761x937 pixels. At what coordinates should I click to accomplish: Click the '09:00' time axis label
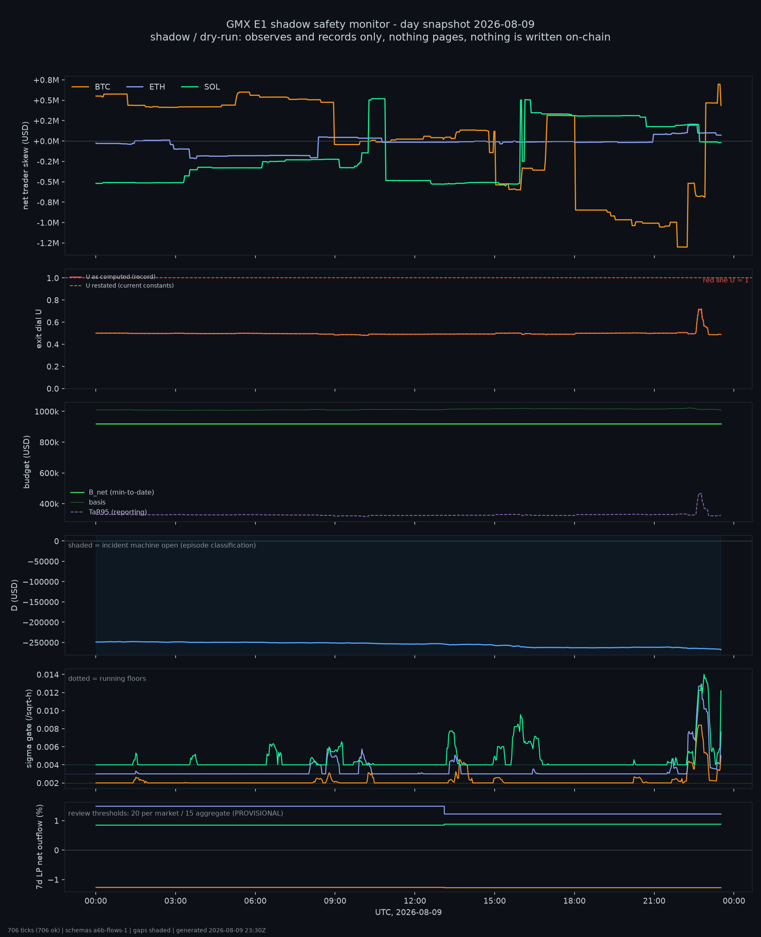click(x=335, y=901)
